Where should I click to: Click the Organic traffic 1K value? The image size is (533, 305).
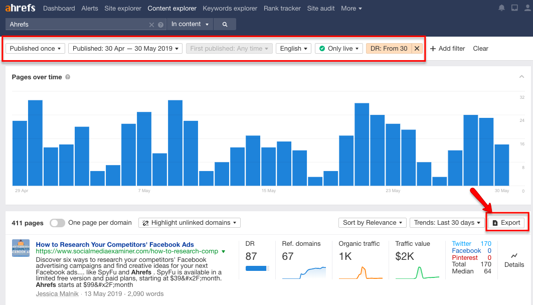(x=345, y=256)
